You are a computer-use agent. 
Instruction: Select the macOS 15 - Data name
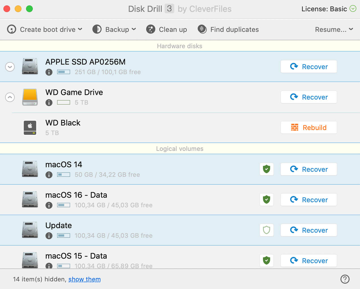point(76,256)
